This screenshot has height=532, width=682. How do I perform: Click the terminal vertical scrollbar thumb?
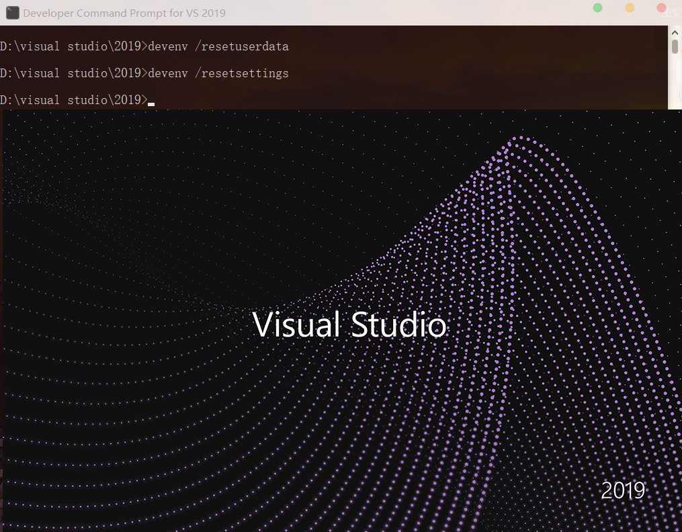(675, 46)
